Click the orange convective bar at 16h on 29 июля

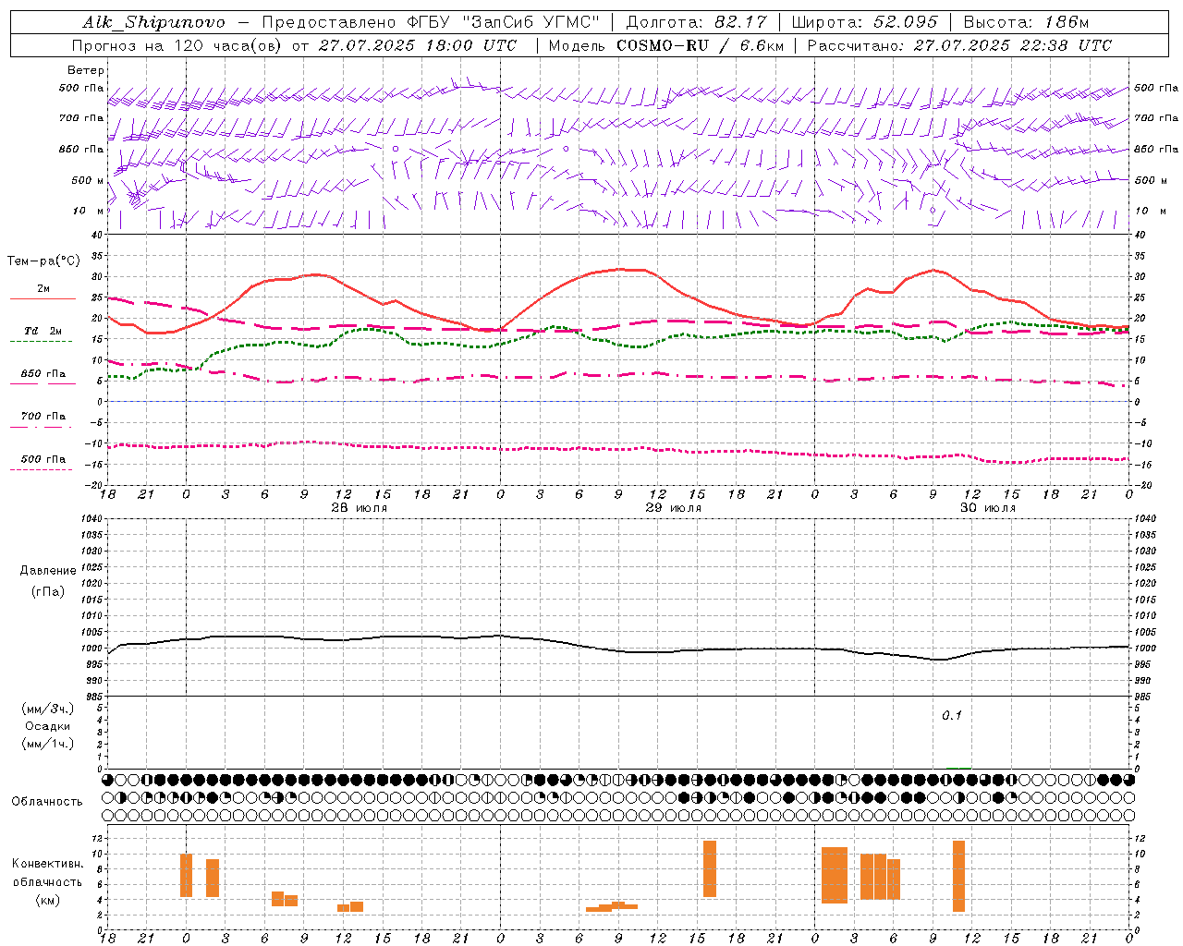710,868
